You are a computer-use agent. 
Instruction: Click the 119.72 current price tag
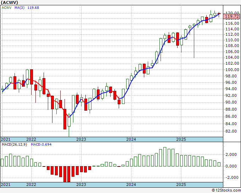232,16
